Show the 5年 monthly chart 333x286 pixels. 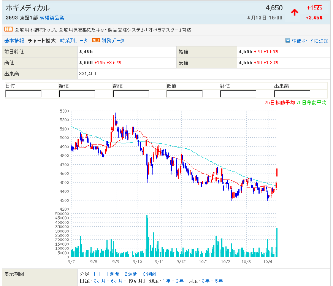(218, 281)
